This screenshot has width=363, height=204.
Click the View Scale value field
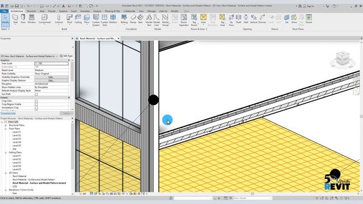click(x=52, y=63)
